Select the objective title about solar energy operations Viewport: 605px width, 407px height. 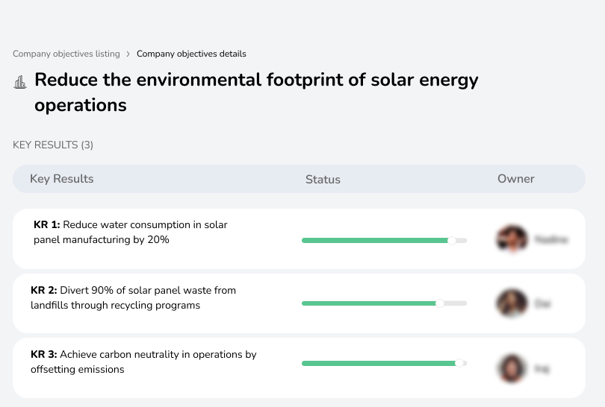click(x=256, y=92)
